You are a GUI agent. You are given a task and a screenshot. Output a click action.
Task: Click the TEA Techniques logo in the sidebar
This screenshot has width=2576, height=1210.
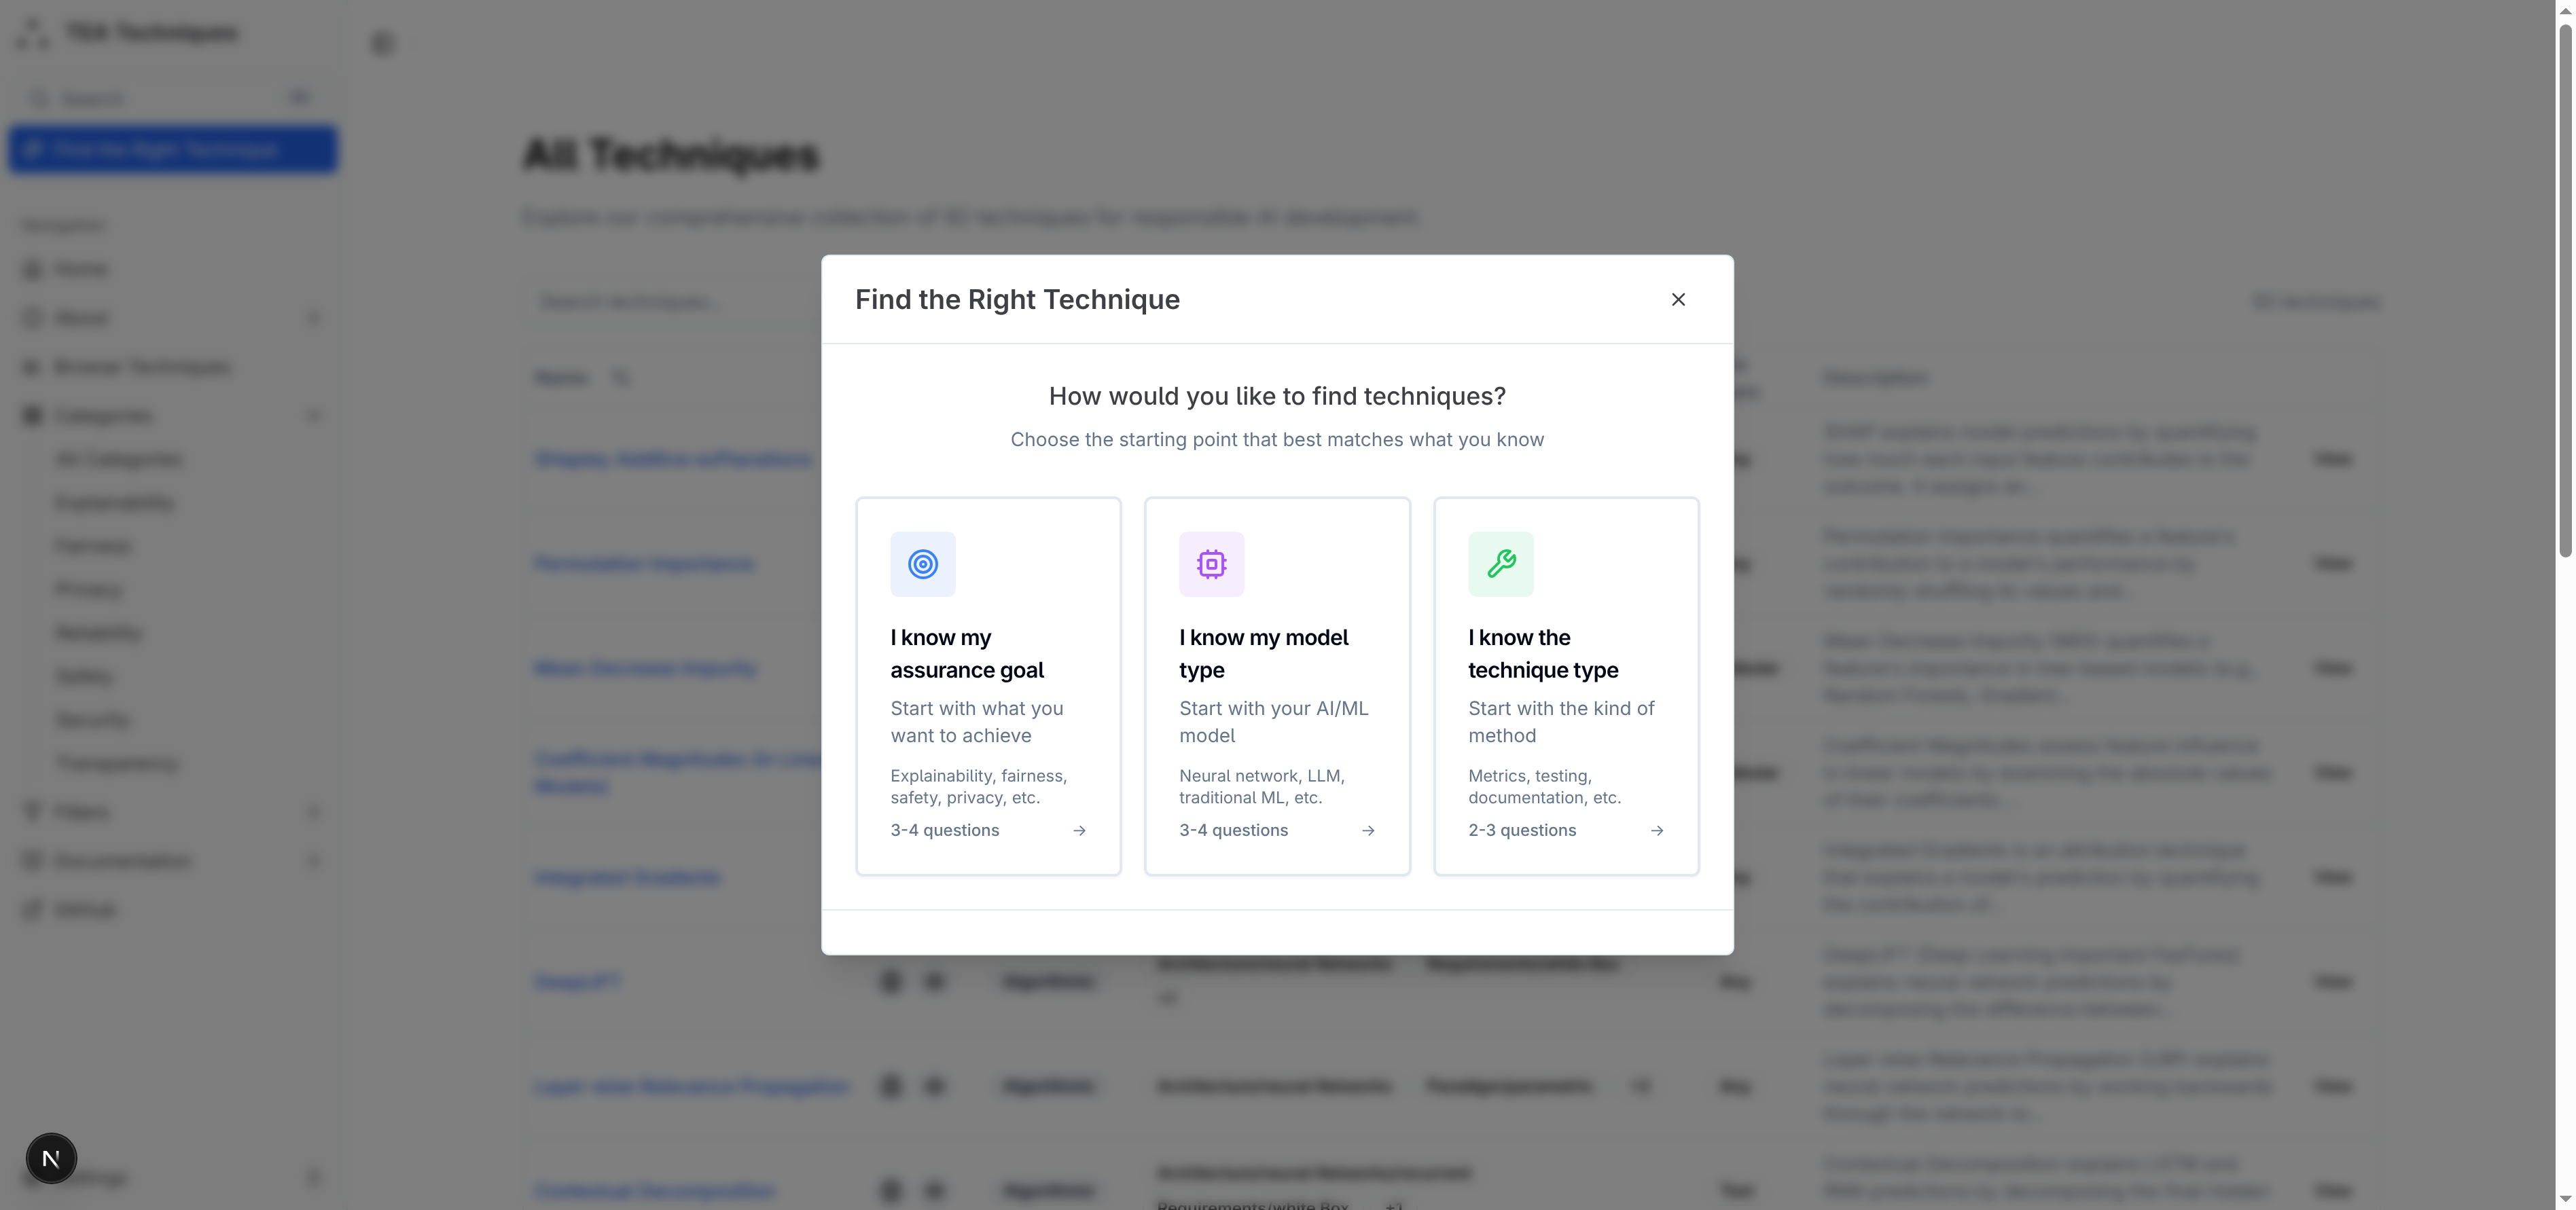point(130,32)
